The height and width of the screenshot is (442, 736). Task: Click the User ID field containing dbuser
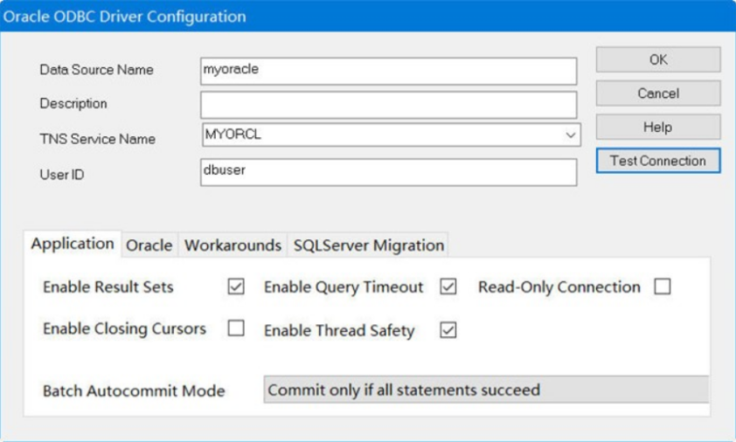(x=388, y=172)
